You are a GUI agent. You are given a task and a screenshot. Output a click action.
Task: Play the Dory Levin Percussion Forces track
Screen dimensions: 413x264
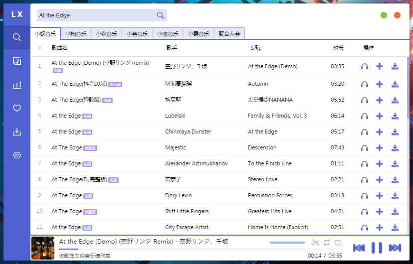(x=365, y=196)
